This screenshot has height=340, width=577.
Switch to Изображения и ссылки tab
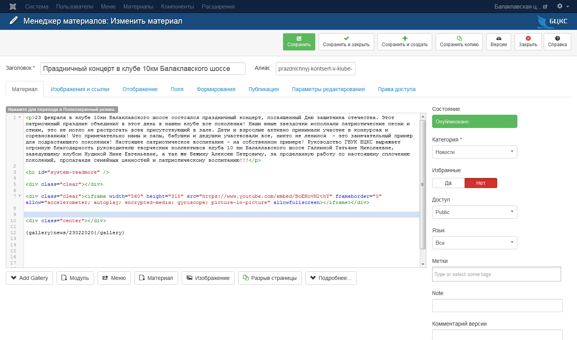coord(80,89)
